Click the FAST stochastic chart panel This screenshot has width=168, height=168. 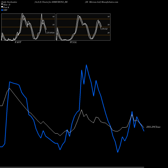28,27
